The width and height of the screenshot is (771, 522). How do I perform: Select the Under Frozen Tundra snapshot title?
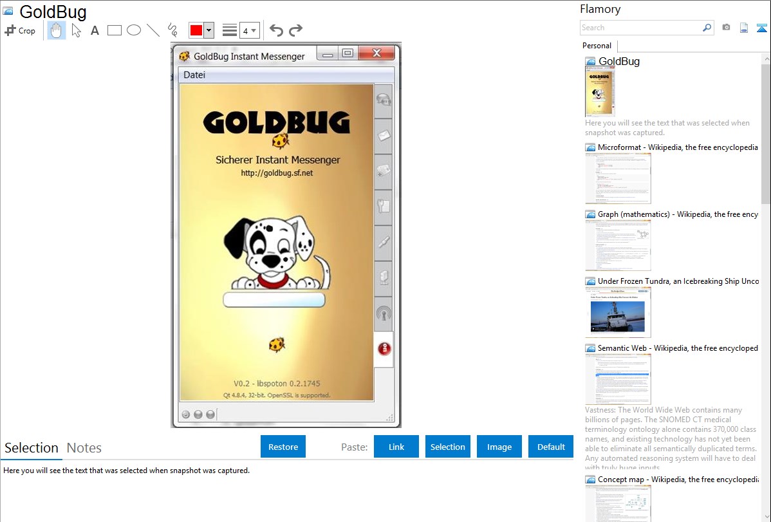(678, 281)
